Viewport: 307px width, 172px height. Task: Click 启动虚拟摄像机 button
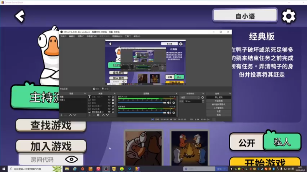point(218,104)
